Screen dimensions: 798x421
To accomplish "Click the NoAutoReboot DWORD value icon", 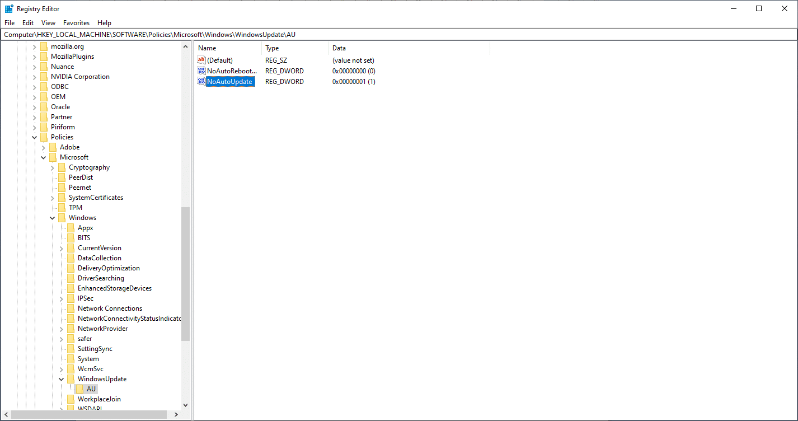I will (x=201, y=71).
